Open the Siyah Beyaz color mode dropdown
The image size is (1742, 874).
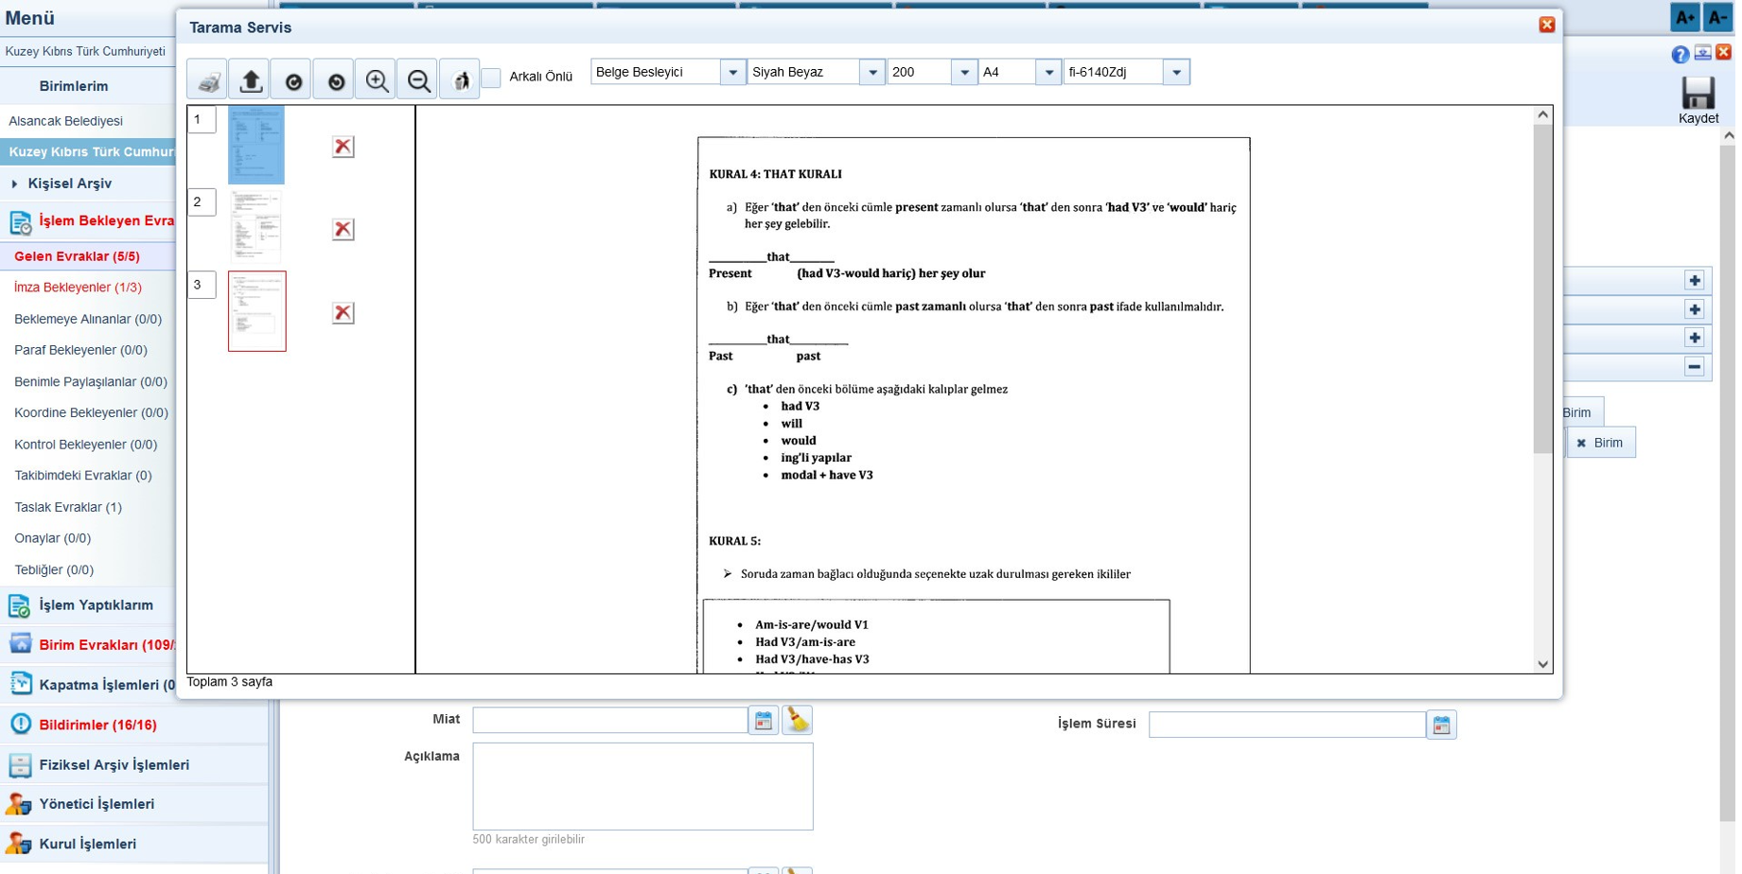point(871,72)
